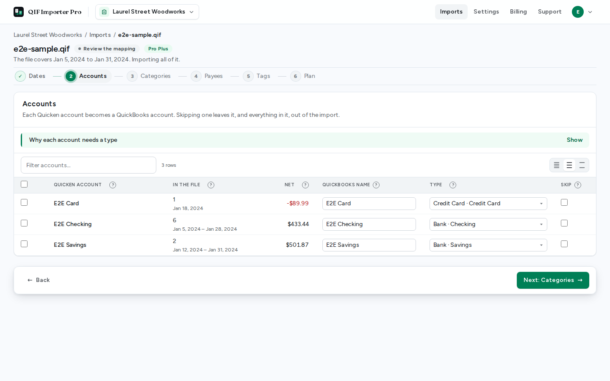Open help for In The File column
This screenshot has height=381, width=610.
(x=211, y=185)
